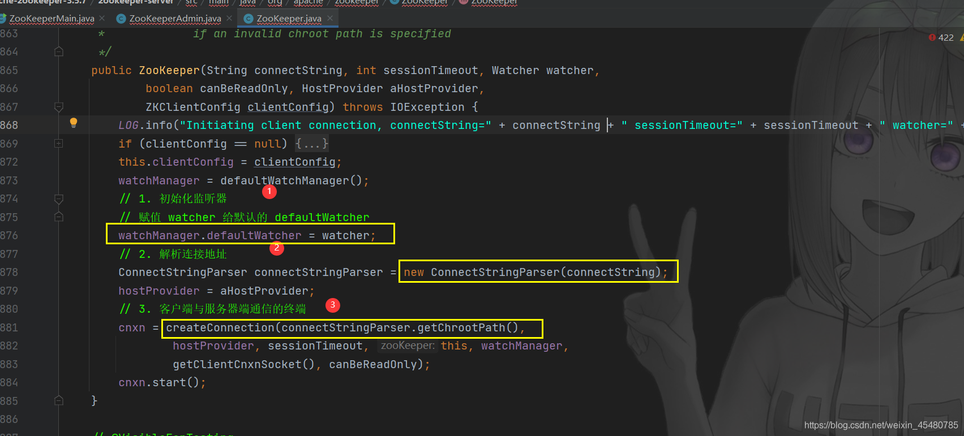
Task: Click line number 884 in the gutter
Action: tap(9, 382)
